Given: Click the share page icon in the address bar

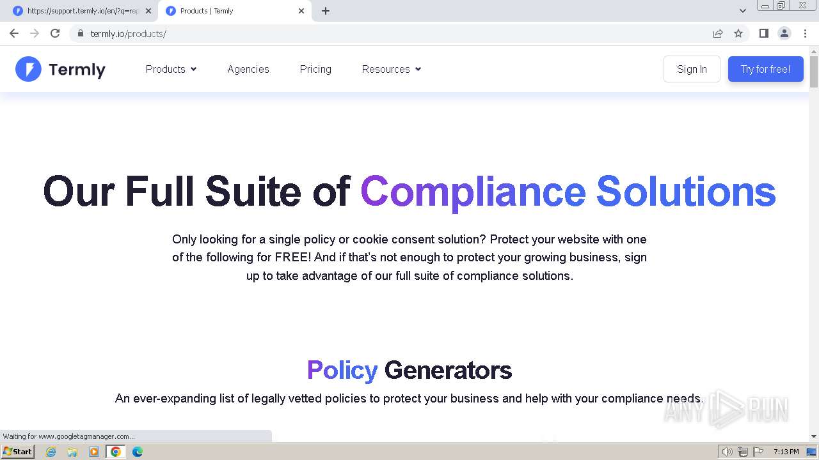Looking at the screenshot, I should point(718,33).
